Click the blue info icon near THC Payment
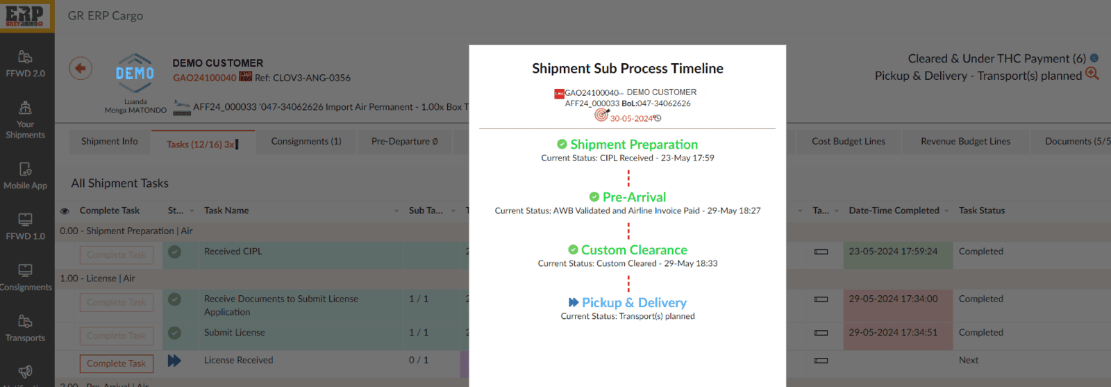This screenshot has height=387, width=1111. pos(1094,58)
